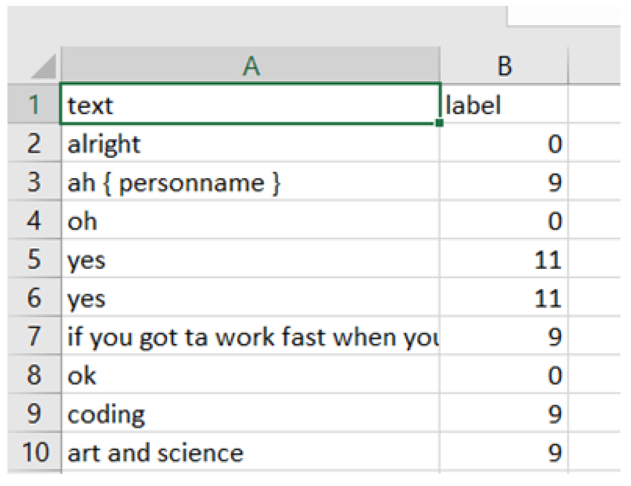631x486 pixels.
Task: Click the cell 'ah { personname }'
Action: click(250, 182)
